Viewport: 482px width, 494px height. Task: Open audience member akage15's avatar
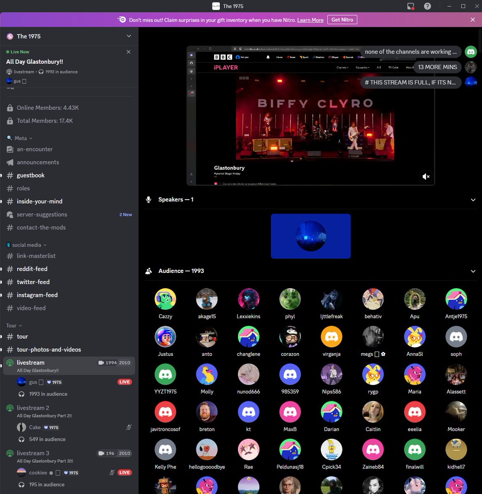pyautogui.click(x=207, y=299)
